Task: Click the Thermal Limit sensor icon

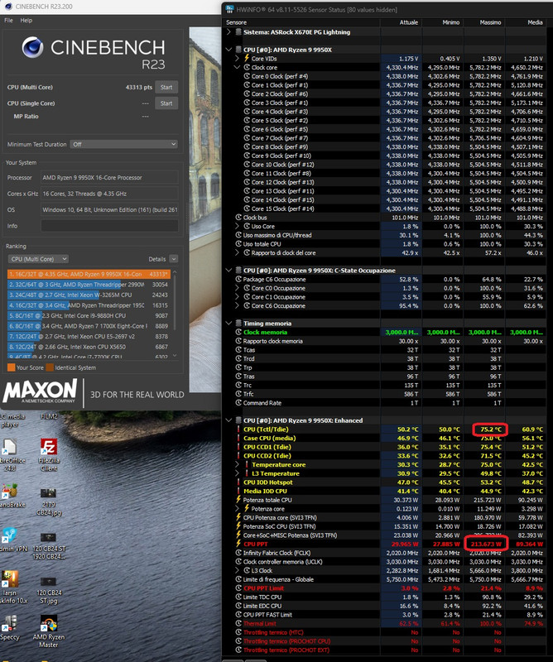Action: tap(238, 624)
